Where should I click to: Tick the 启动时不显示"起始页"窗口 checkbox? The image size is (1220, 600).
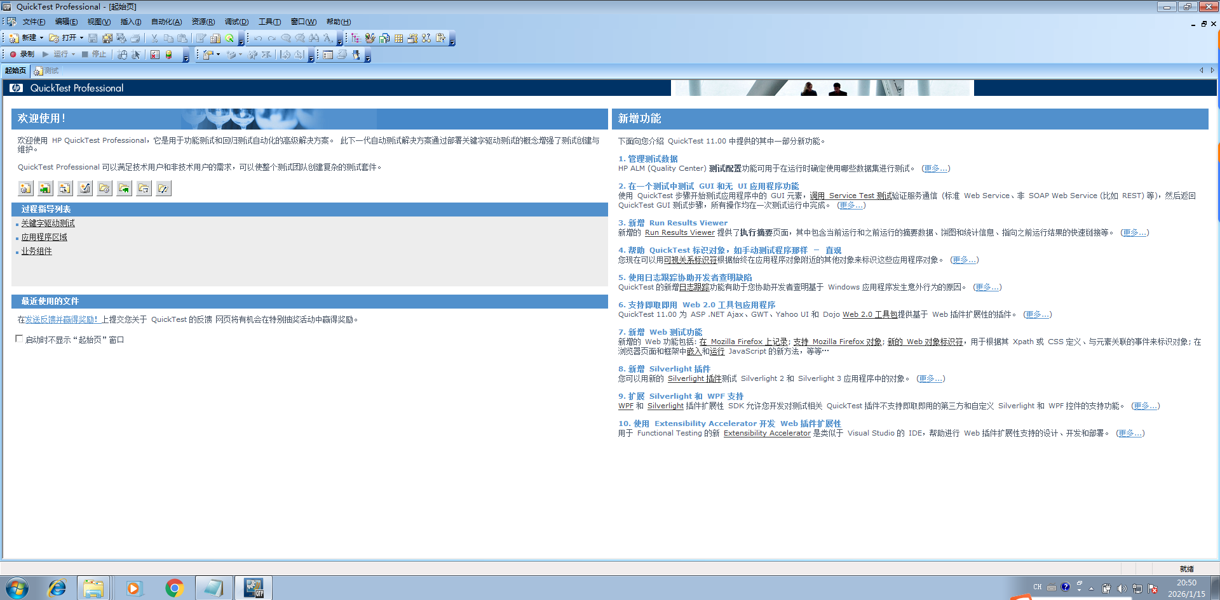[19, 339]
